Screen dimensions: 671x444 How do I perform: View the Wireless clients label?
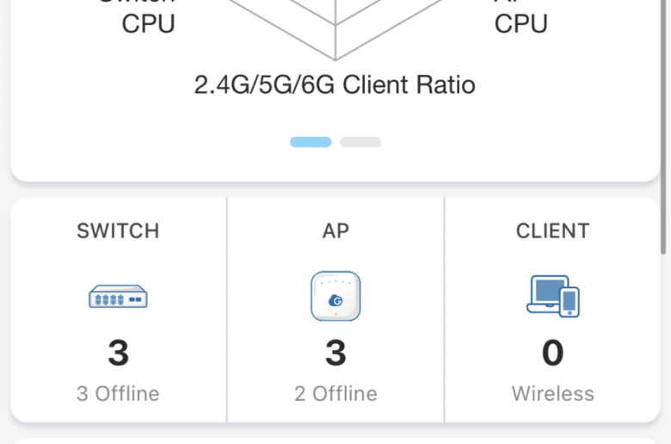pos(553,393)
